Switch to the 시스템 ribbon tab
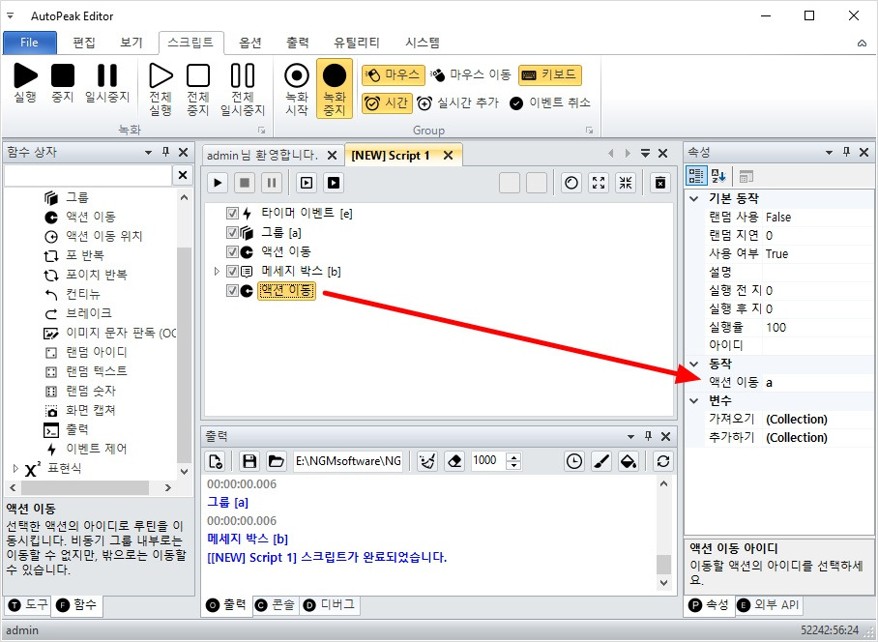878x642 pixels. (423, 43)
